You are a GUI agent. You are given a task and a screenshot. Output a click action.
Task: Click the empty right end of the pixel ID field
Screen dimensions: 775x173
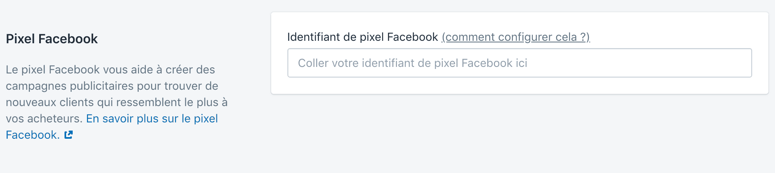(694, 63)
